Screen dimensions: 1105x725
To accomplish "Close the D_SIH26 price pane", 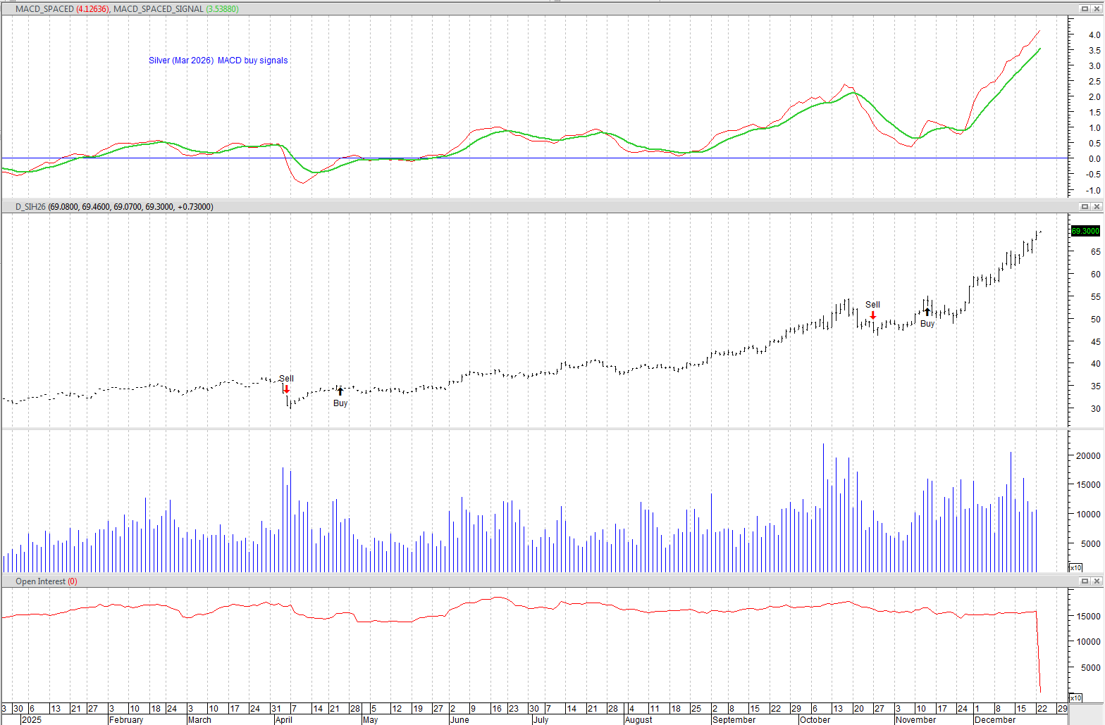I will [x=1097, y=206].
